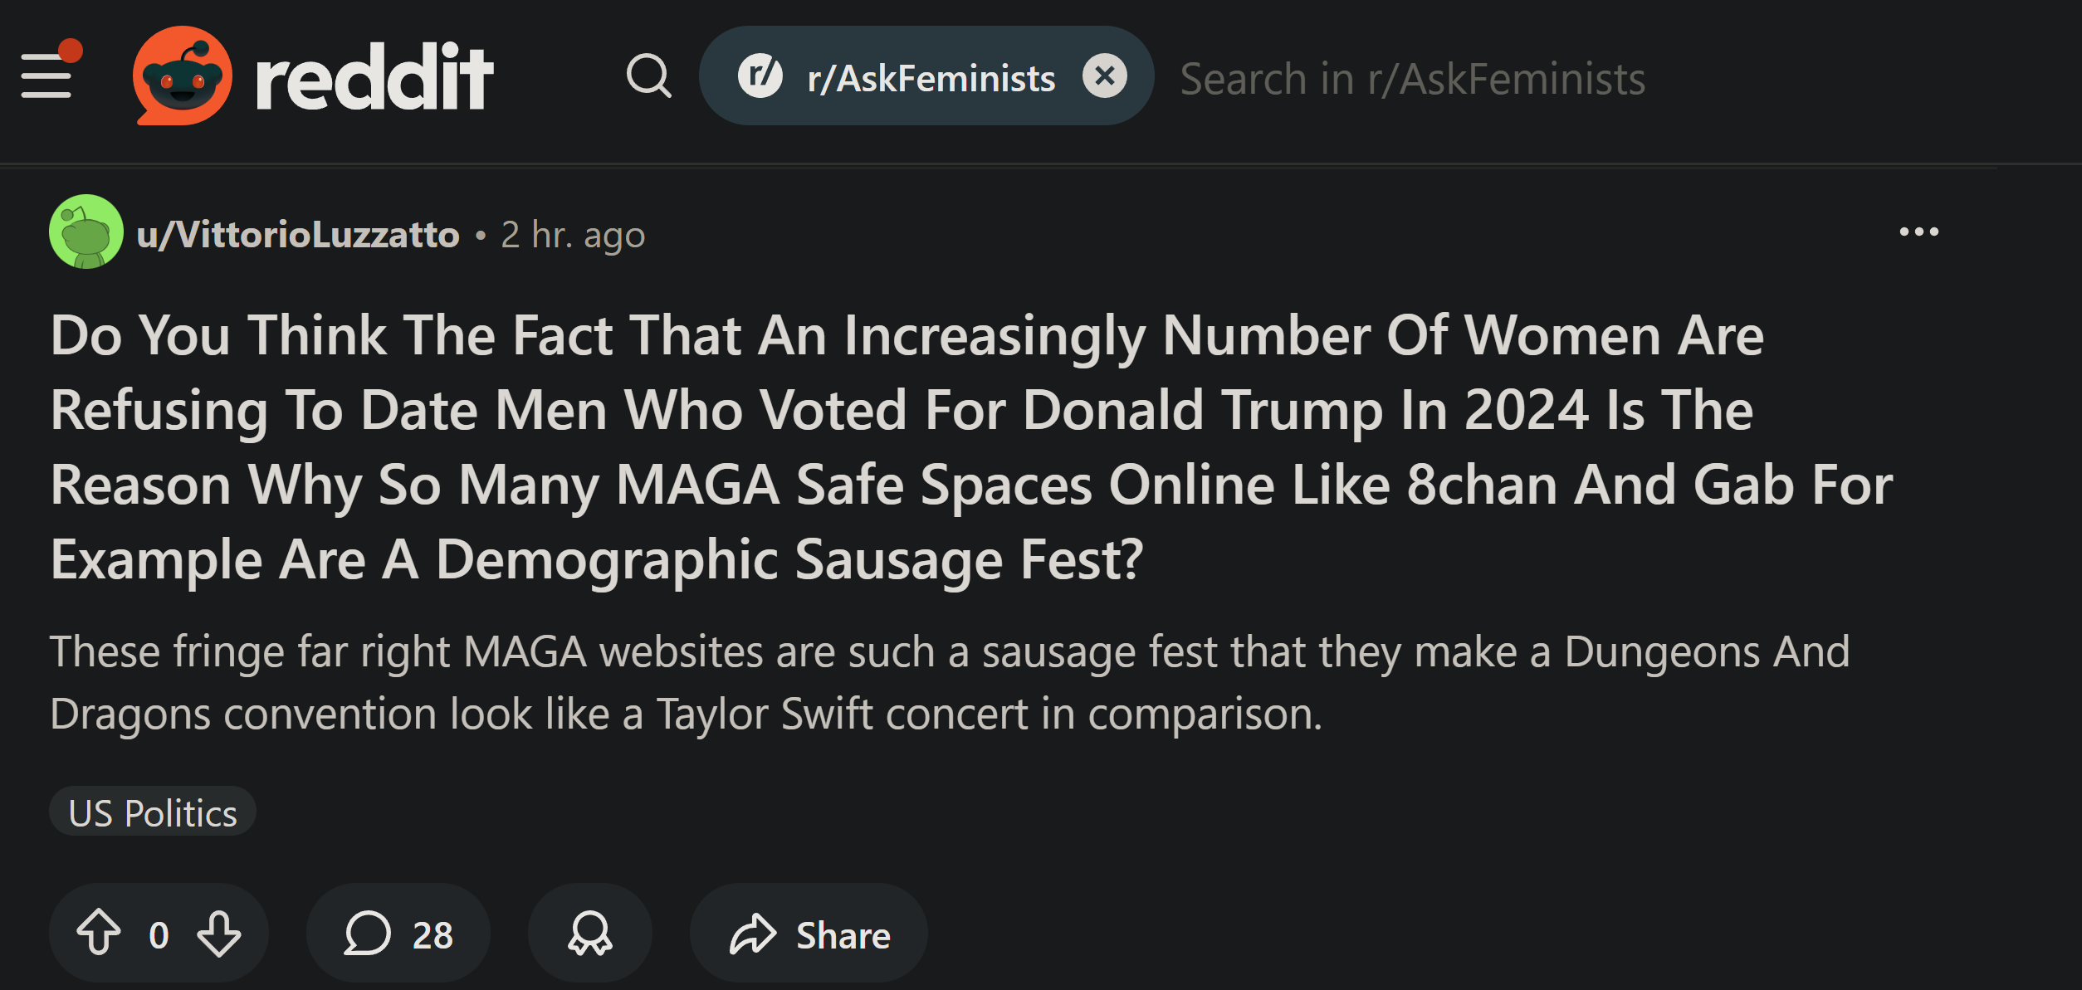Click the green user avatar
Viewport: 2082px width, 990px height.
click(86, 232)
